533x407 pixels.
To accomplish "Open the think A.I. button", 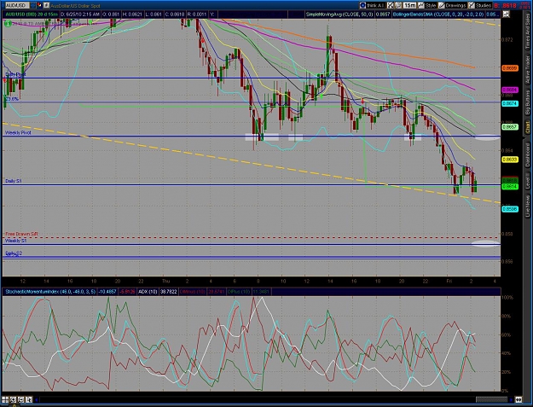I will pos(376,5).
